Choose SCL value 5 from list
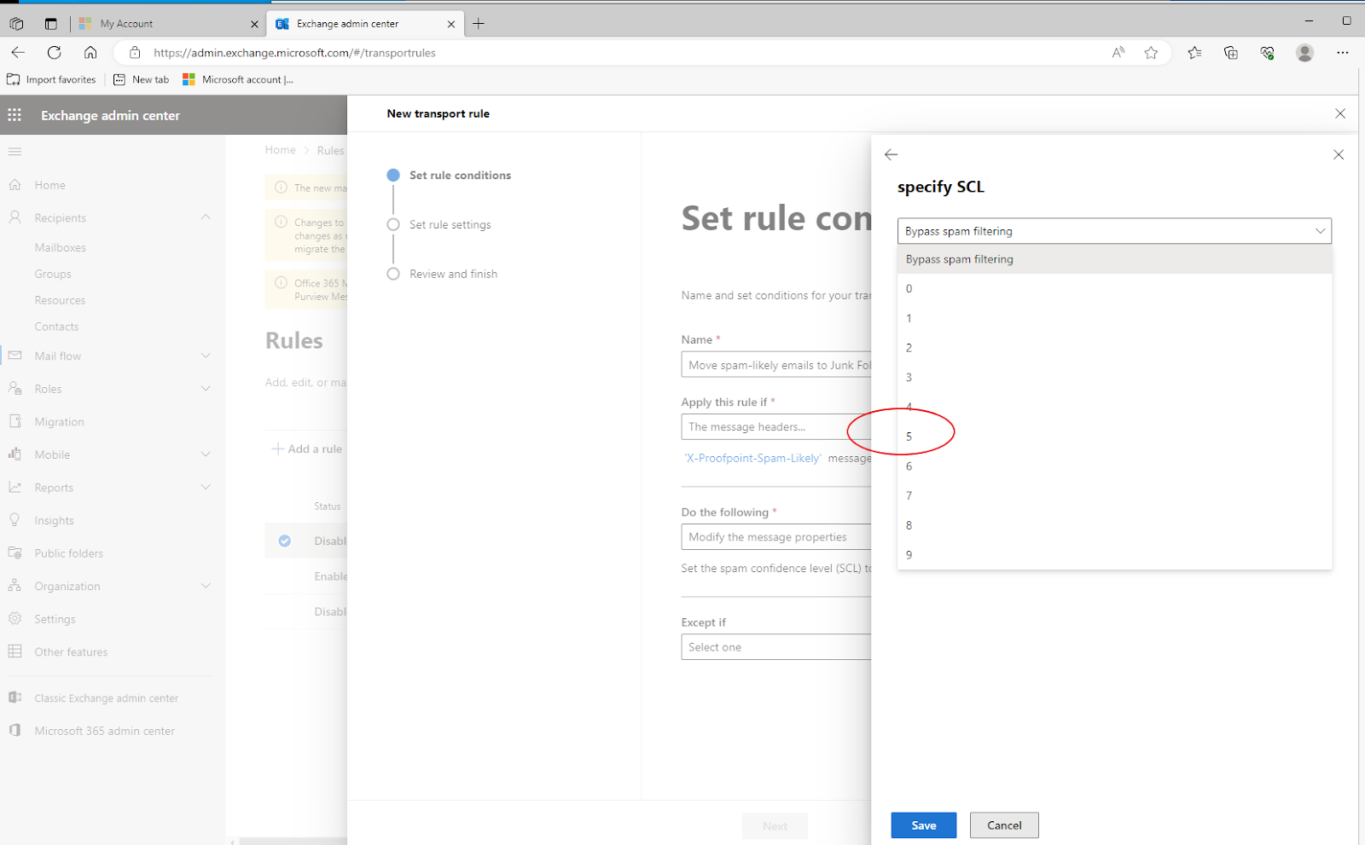Screen dimensions: 1365x845 (1114, 437)
